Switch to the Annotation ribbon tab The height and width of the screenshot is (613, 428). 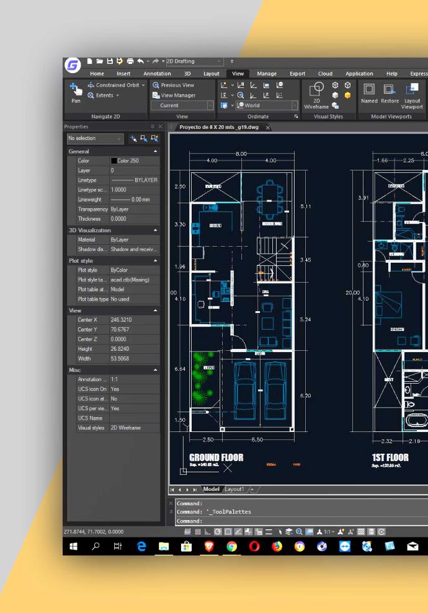[157, 74]
